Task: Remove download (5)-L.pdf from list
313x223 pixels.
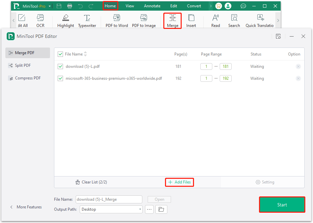Action: tap(298, 66)
